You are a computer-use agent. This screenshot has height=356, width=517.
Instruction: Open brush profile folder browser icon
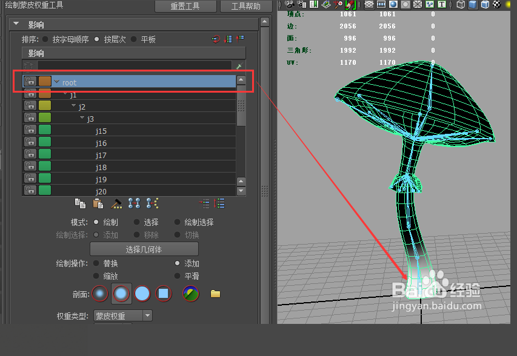[x=215, y=294]
